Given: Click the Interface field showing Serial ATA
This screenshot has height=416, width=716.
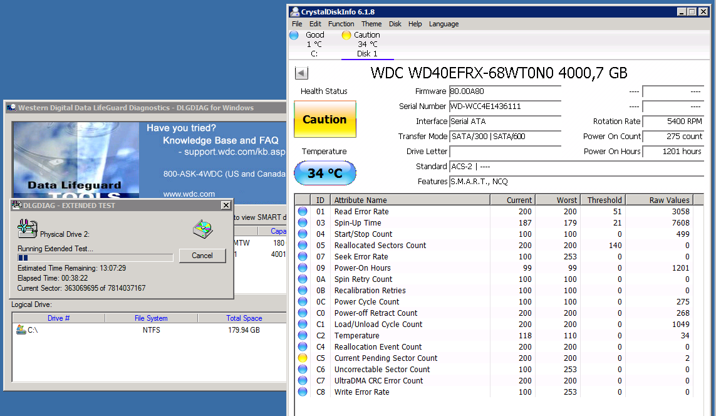Looking at the screenshot, I should [x=504, y=122].
